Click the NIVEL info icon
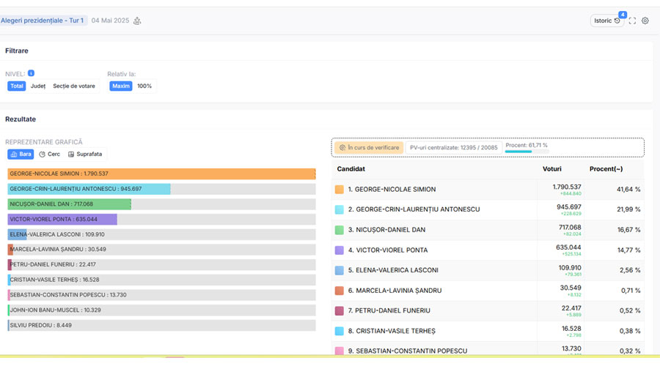The image size is (660, 366). [x=32, y=73]
